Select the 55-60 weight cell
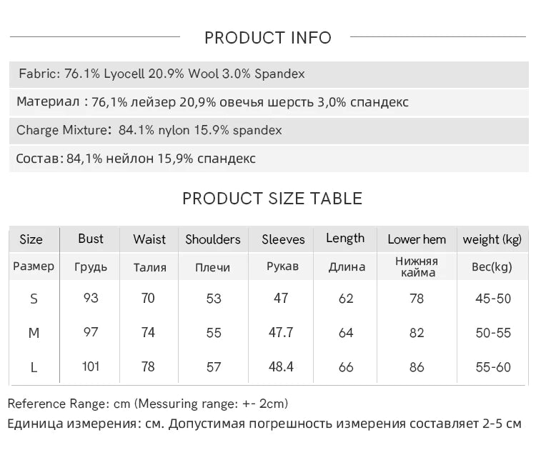This screenshot has width=536, height=450. click(493, 367)
